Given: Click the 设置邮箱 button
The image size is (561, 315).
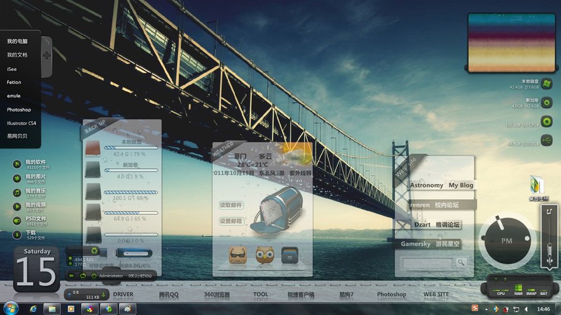Looking at the screenshot, I should click(231, 221).
